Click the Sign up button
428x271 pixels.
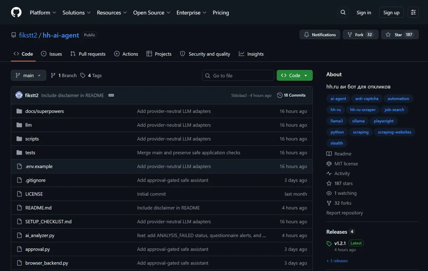point(391,12)
